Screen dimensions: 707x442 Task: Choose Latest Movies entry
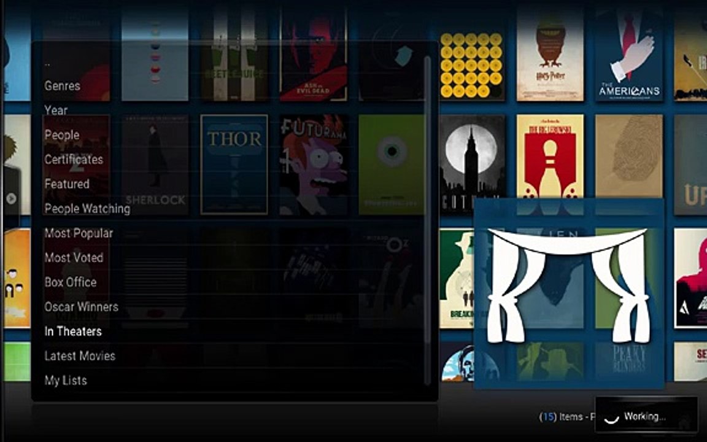(80, 356)
